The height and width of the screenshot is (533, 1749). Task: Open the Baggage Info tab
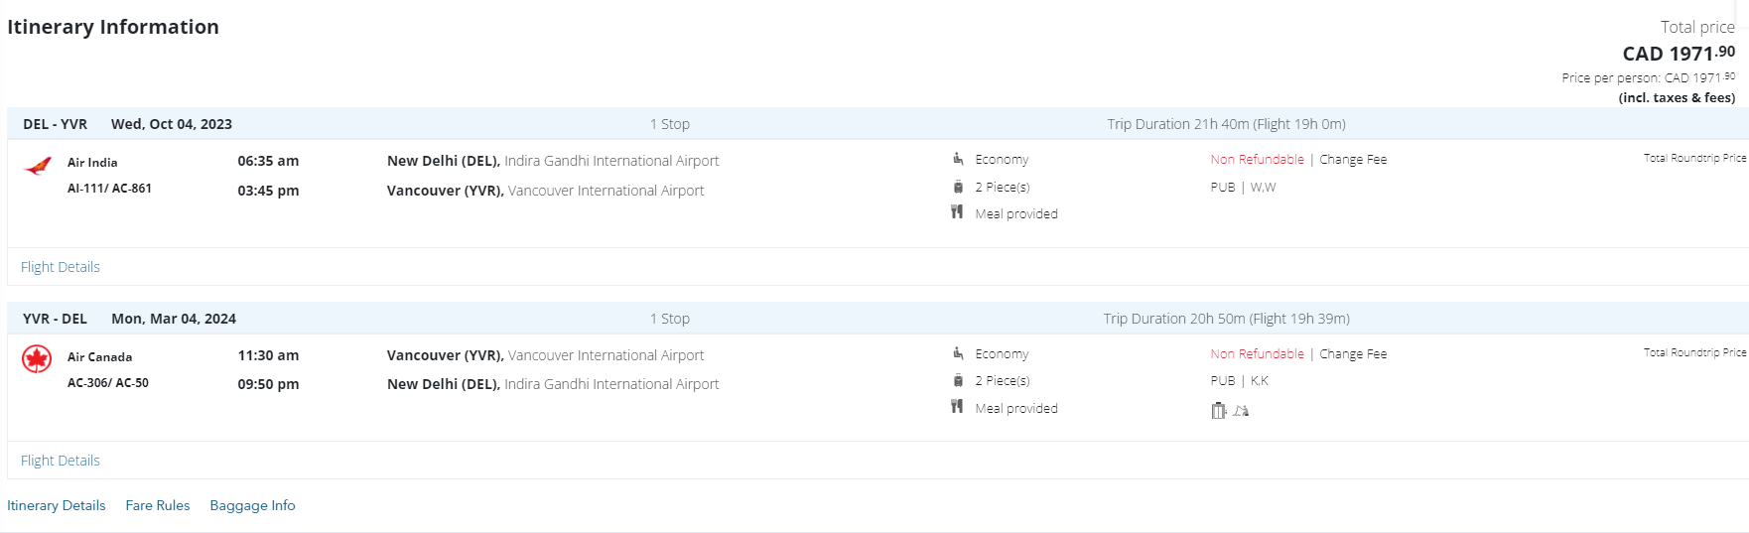point(252,505)
